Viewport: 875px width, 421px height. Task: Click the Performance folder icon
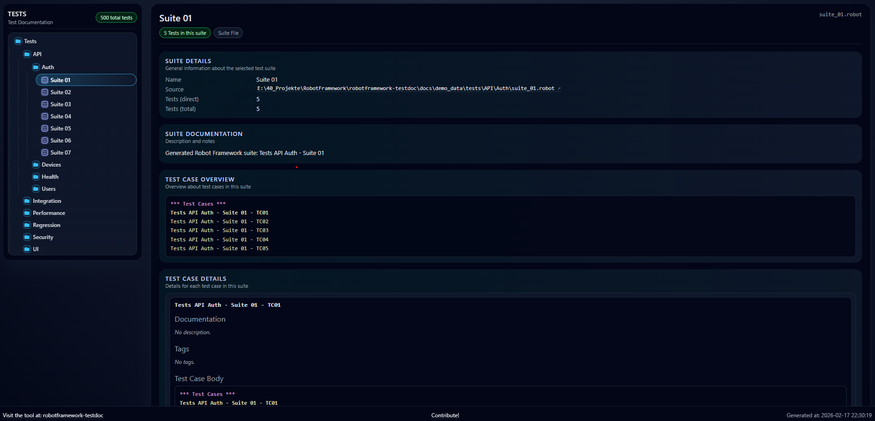tap(27, 213)
